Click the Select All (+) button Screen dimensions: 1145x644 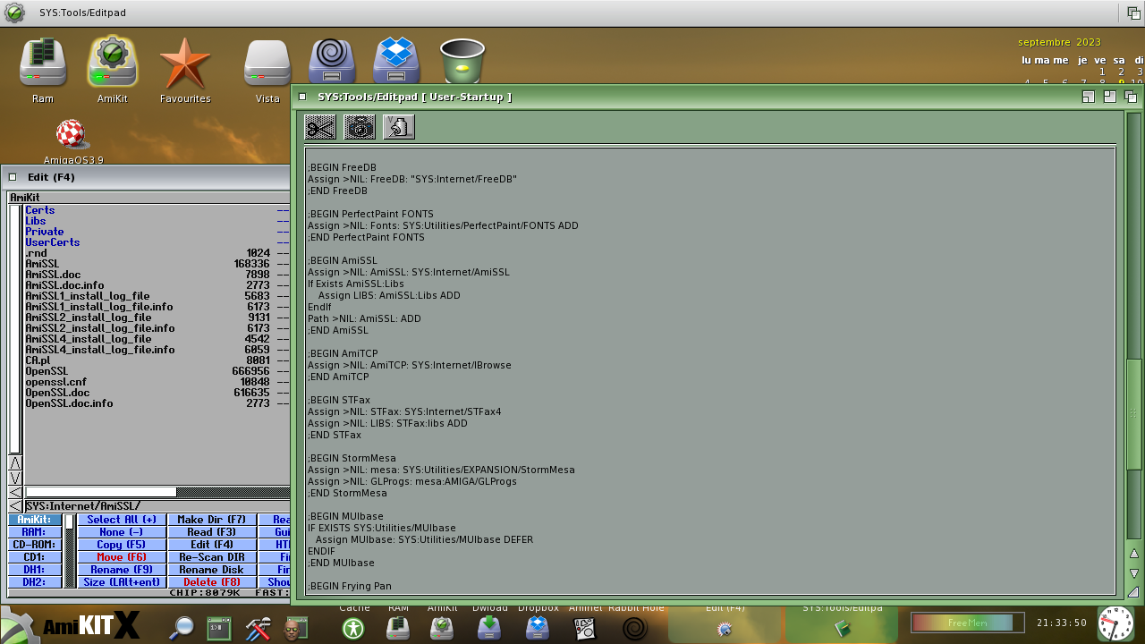(x=122, y=520)
